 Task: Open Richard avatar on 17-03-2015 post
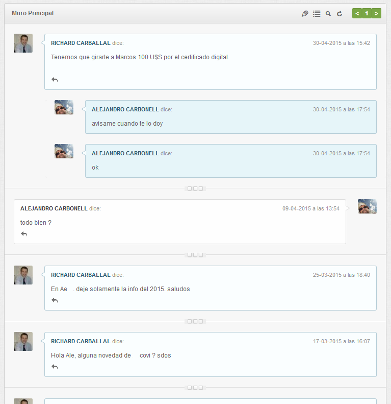click(x=23, y=341)
